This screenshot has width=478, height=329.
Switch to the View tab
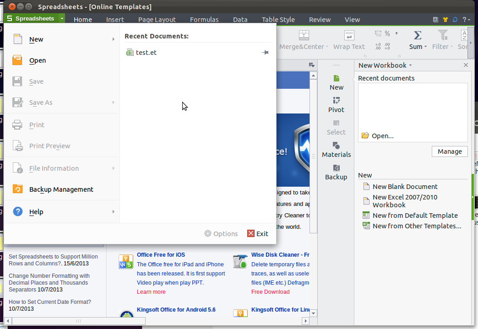352,20
